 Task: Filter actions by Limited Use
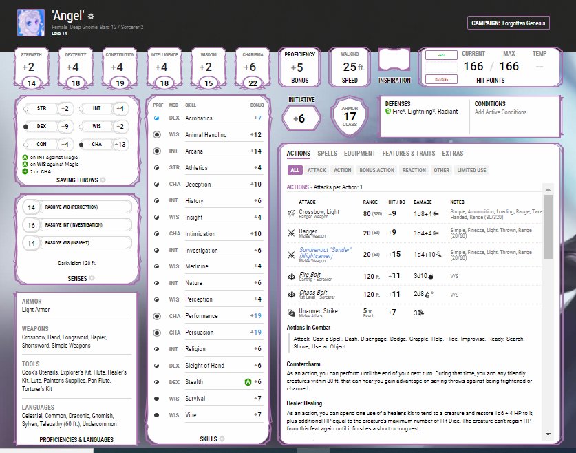click(471, 170)
